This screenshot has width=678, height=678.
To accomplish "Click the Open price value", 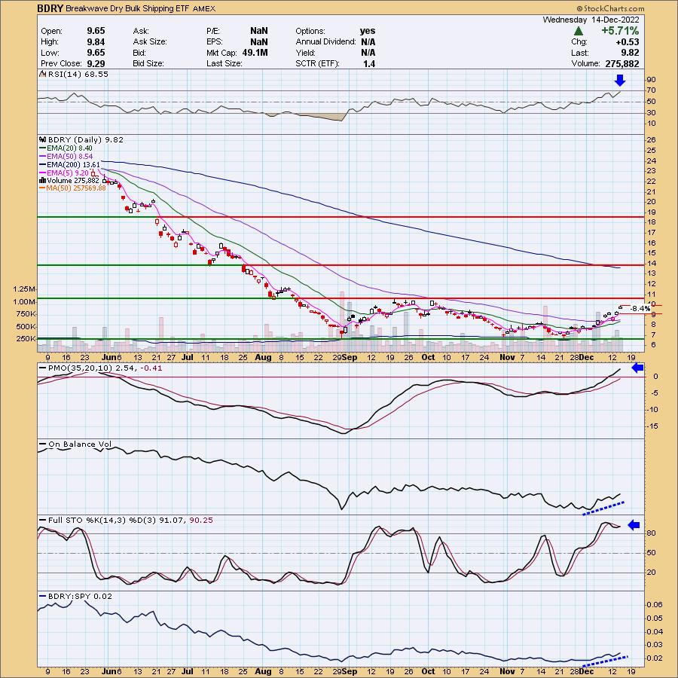I will [96, 31].
